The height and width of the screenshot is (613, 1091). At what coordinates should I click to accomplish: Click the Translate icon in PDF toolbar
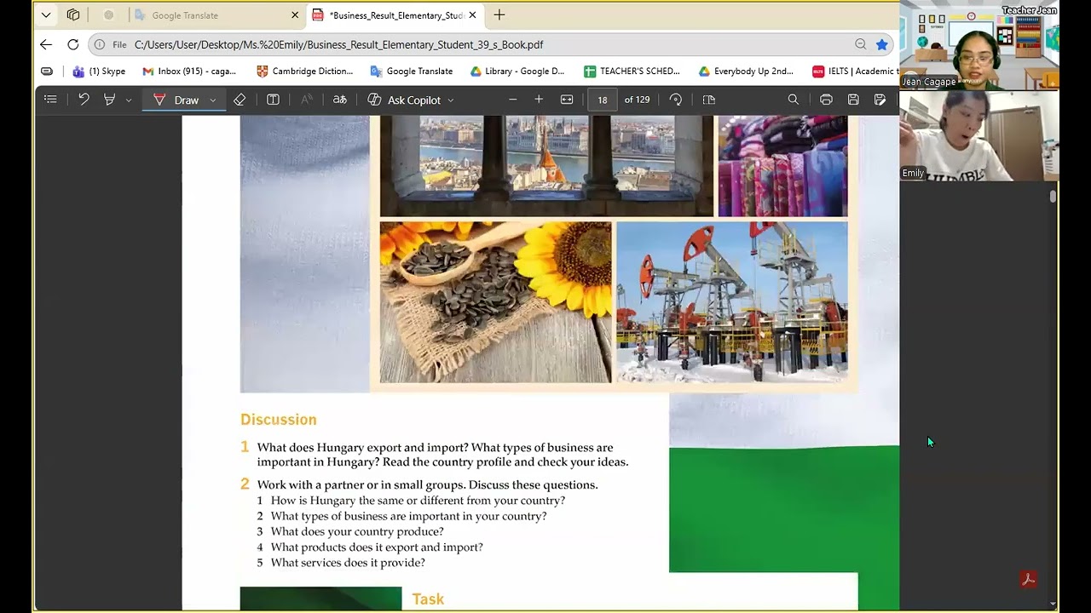tap(339, 100)
